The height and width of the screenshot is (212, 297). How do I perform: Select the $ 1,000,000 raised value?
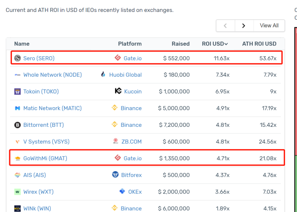(x=174, y=91)
